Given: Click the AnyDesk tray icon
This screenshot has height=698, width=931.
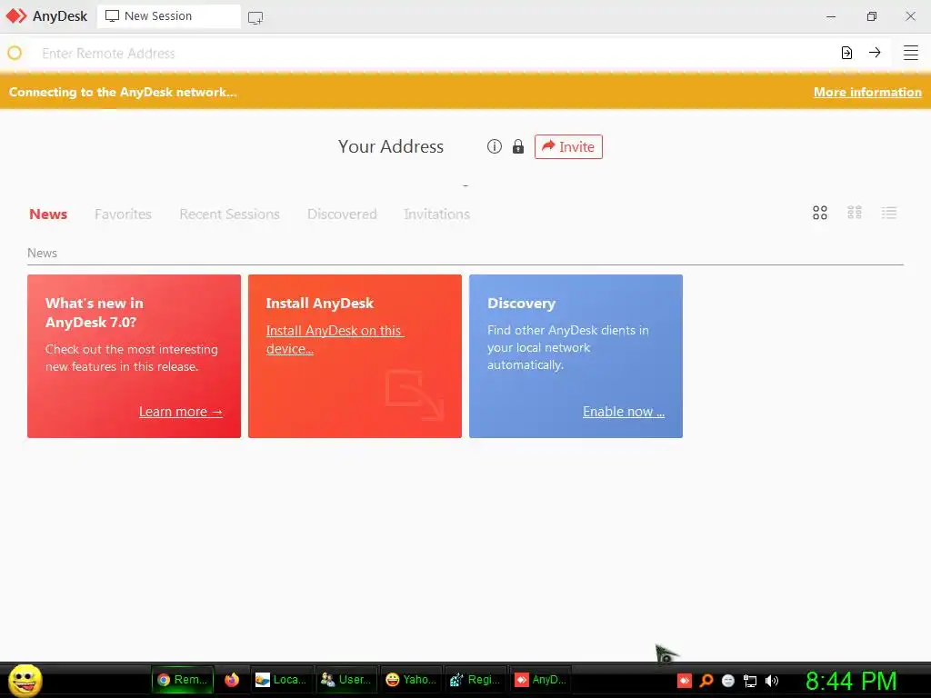Looking at the screenshot, I should [x=685, y=680].
